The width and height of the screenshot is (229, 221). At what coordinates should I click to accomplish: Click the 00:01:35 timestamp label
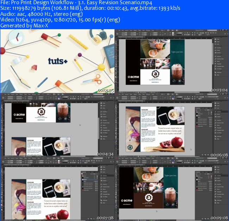(106, 90)
